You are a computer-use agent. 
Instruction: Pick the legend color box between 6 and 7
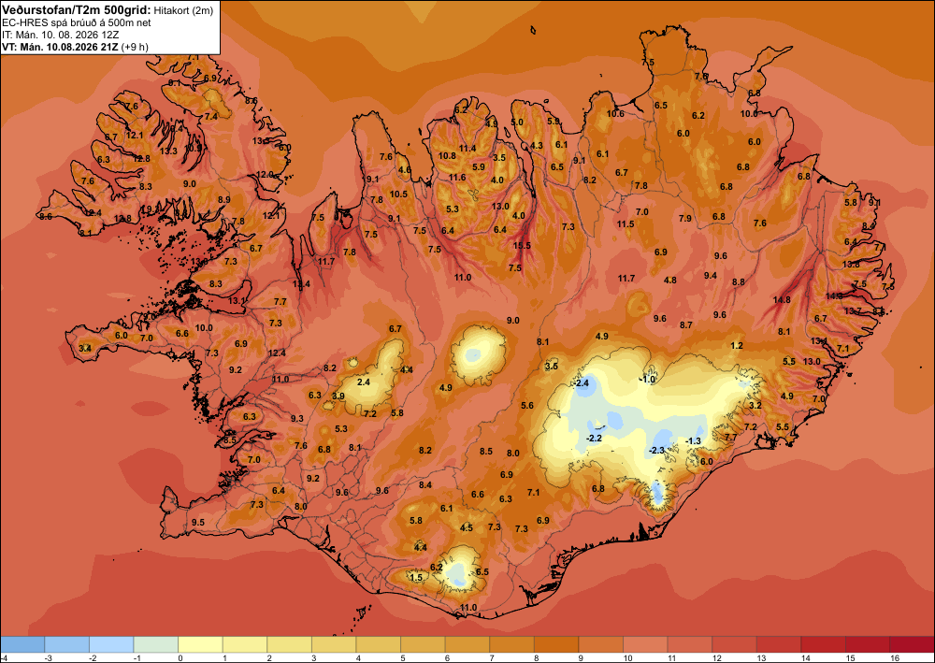coord(467,644)
